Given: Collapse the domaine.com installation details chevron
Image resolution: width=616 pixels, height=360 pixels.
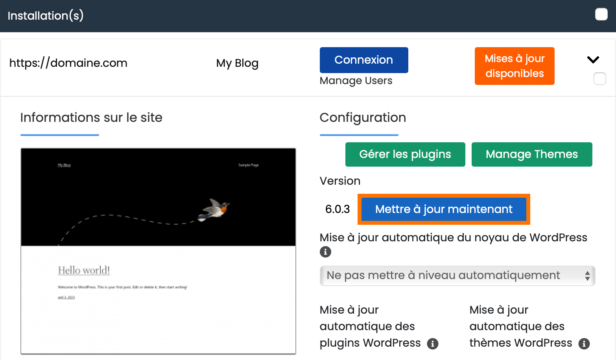Looking at the screenshot, I should (x=593, y=59).
